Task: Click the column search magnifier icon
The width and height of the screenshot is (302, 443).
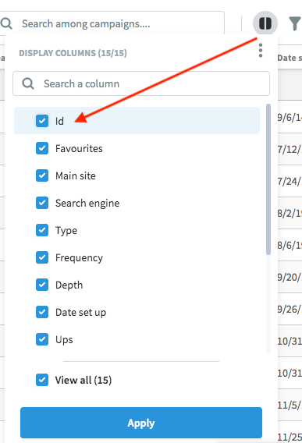Action: point(28,83)
